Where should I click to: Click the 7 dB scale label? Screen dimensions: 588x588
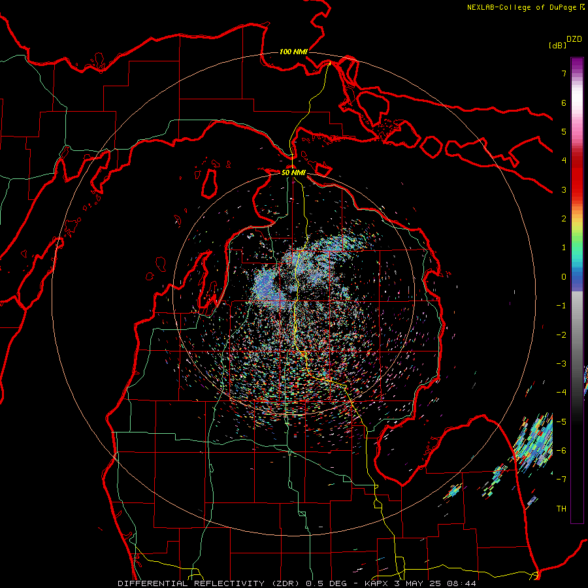(564, 73)
